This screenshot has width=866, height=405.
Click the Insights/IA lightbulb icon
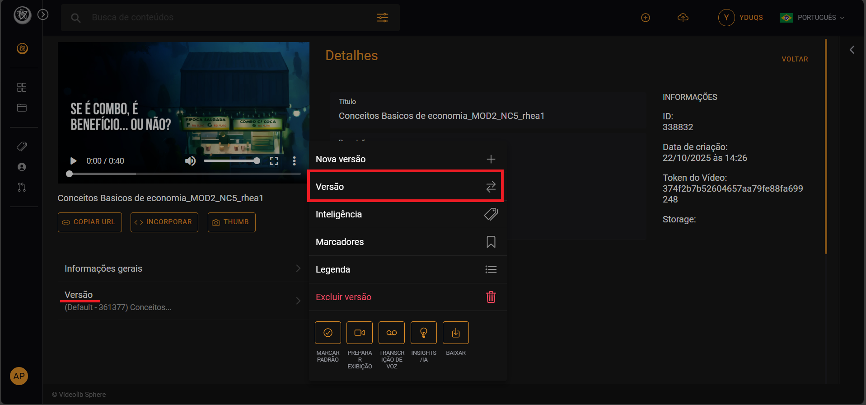click(424, 333)
